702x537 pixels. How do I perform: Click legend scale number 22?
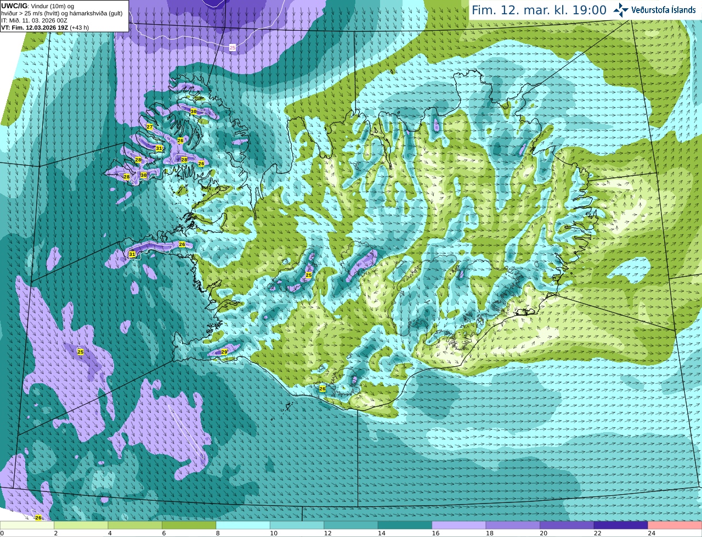(597, 533)
